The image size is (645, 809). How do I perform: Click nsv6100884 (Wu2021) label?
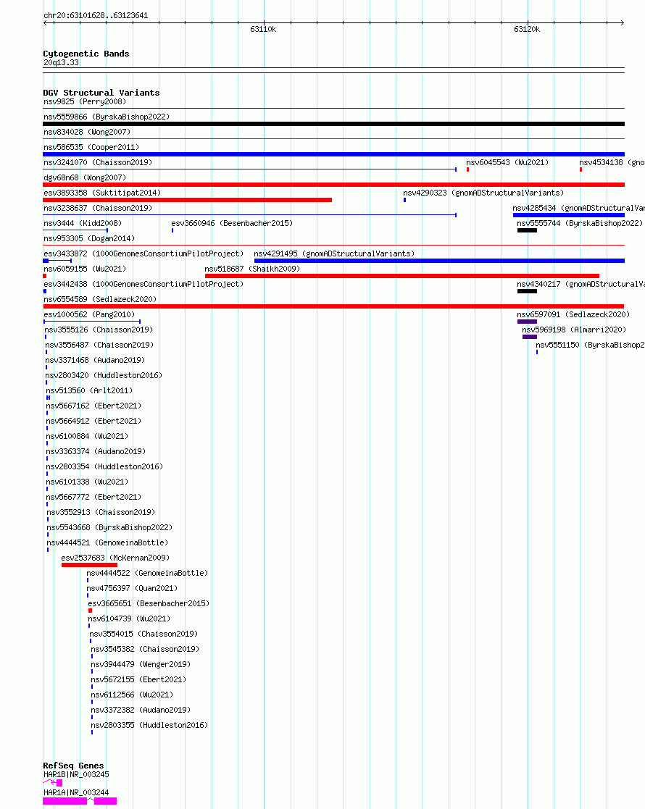click(x=87, y=437)
